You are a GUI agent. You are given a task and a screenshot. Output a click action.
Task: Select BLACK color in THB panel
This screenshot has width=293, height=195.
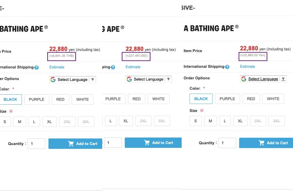(10, 99)
